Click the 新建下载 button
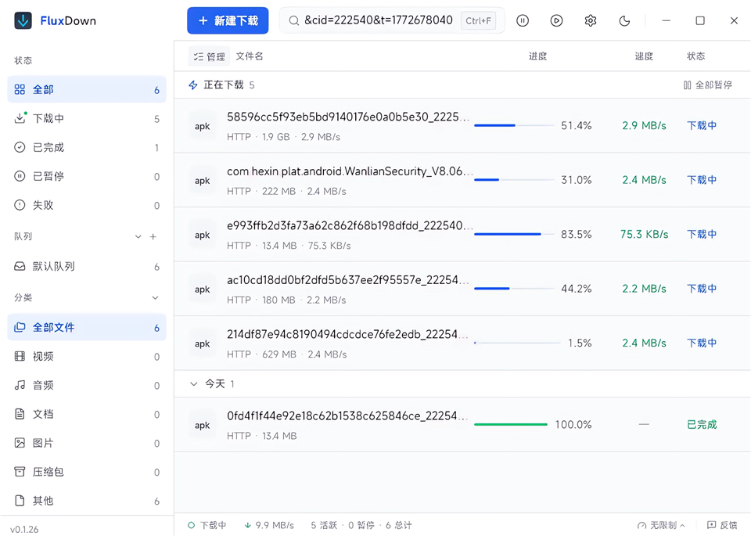 pyautogui.click(x=228, y=21)
